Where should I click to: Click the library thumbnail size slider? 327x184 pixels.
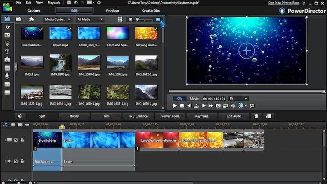[x=144, y=20]
